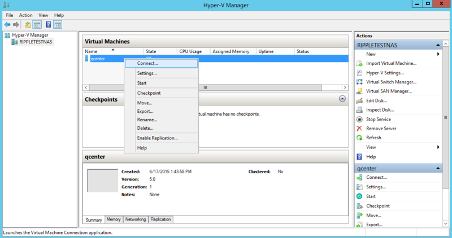Expand the View submenu arrow in Actions

point(438,147)
